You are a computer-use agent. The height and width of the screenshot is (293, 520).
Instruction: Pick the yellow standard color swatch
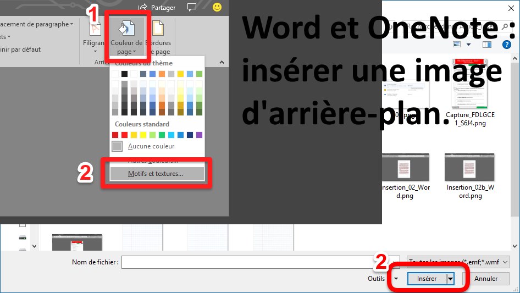tap(143, 135)
